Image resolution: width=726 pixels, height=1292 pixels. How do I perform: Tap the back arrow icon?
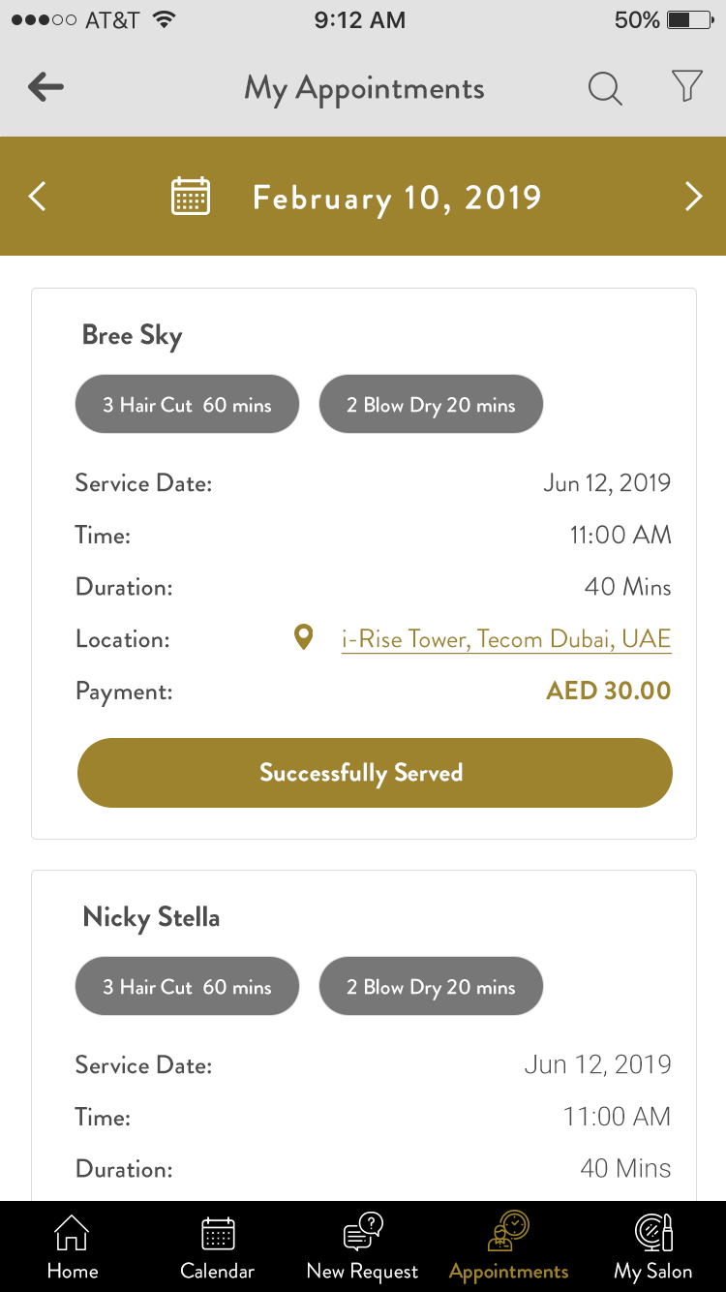tap(45, 88)
